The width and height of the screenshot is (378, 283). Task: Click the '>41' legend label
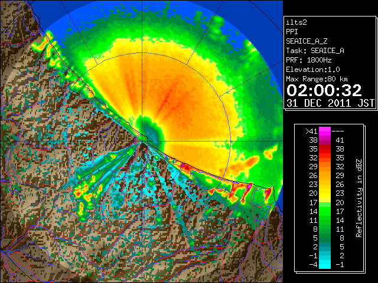pyautogui.click(x=311, y=131)
